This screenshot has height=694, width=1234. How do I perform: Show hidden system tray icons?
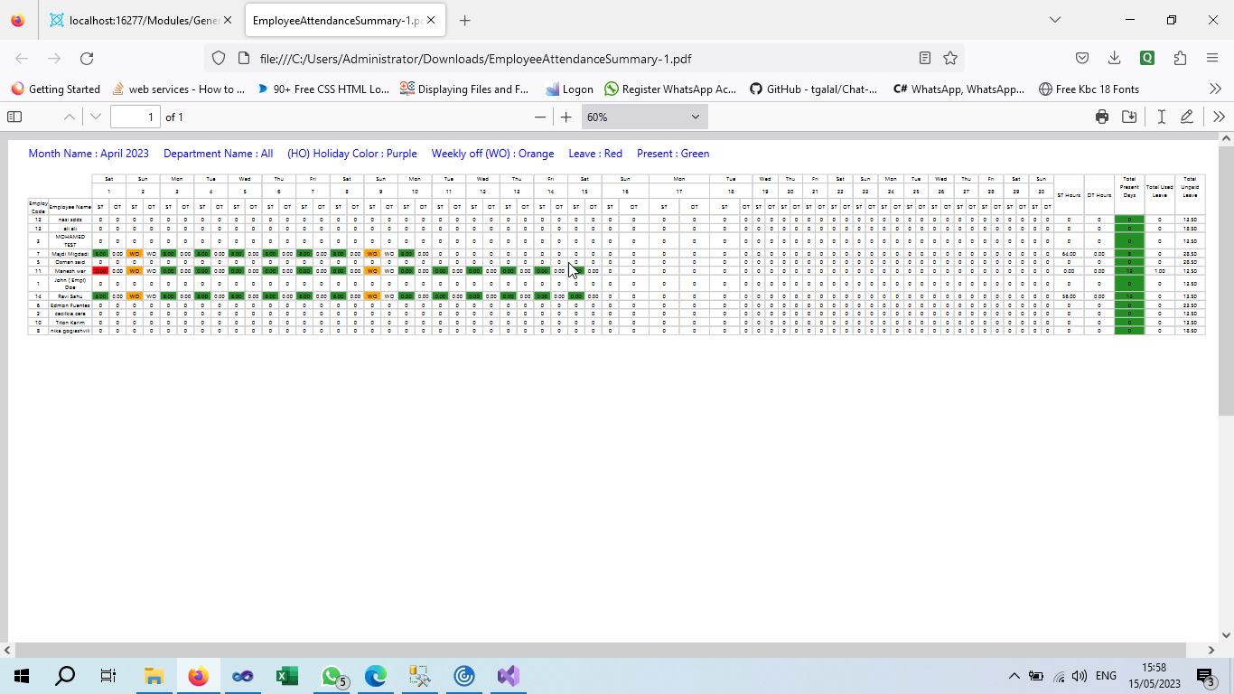click(1014, 676)
